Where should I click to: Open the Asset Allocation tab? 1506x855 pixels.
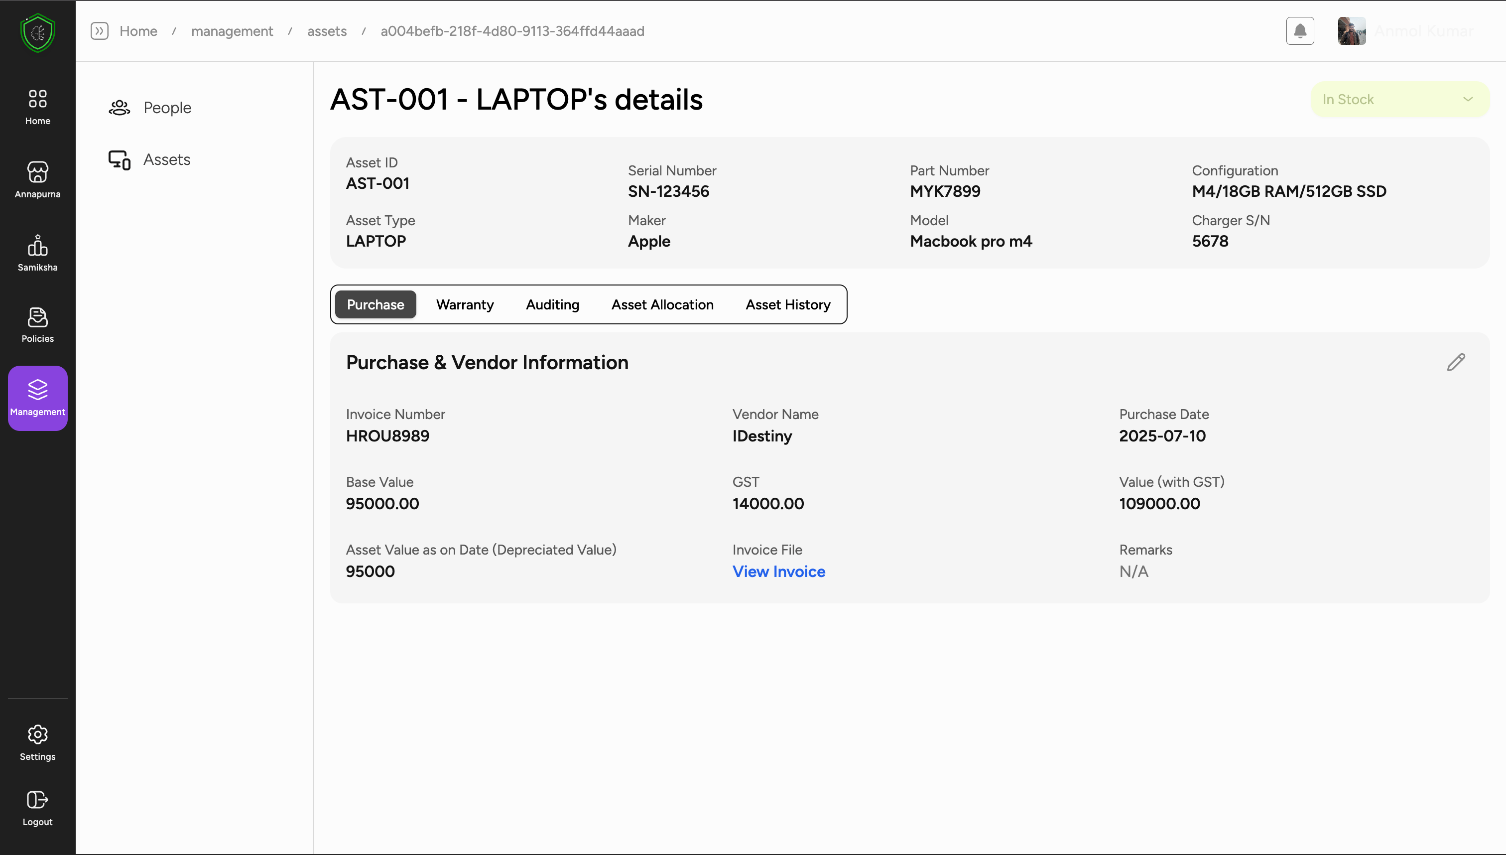(662, 304)
